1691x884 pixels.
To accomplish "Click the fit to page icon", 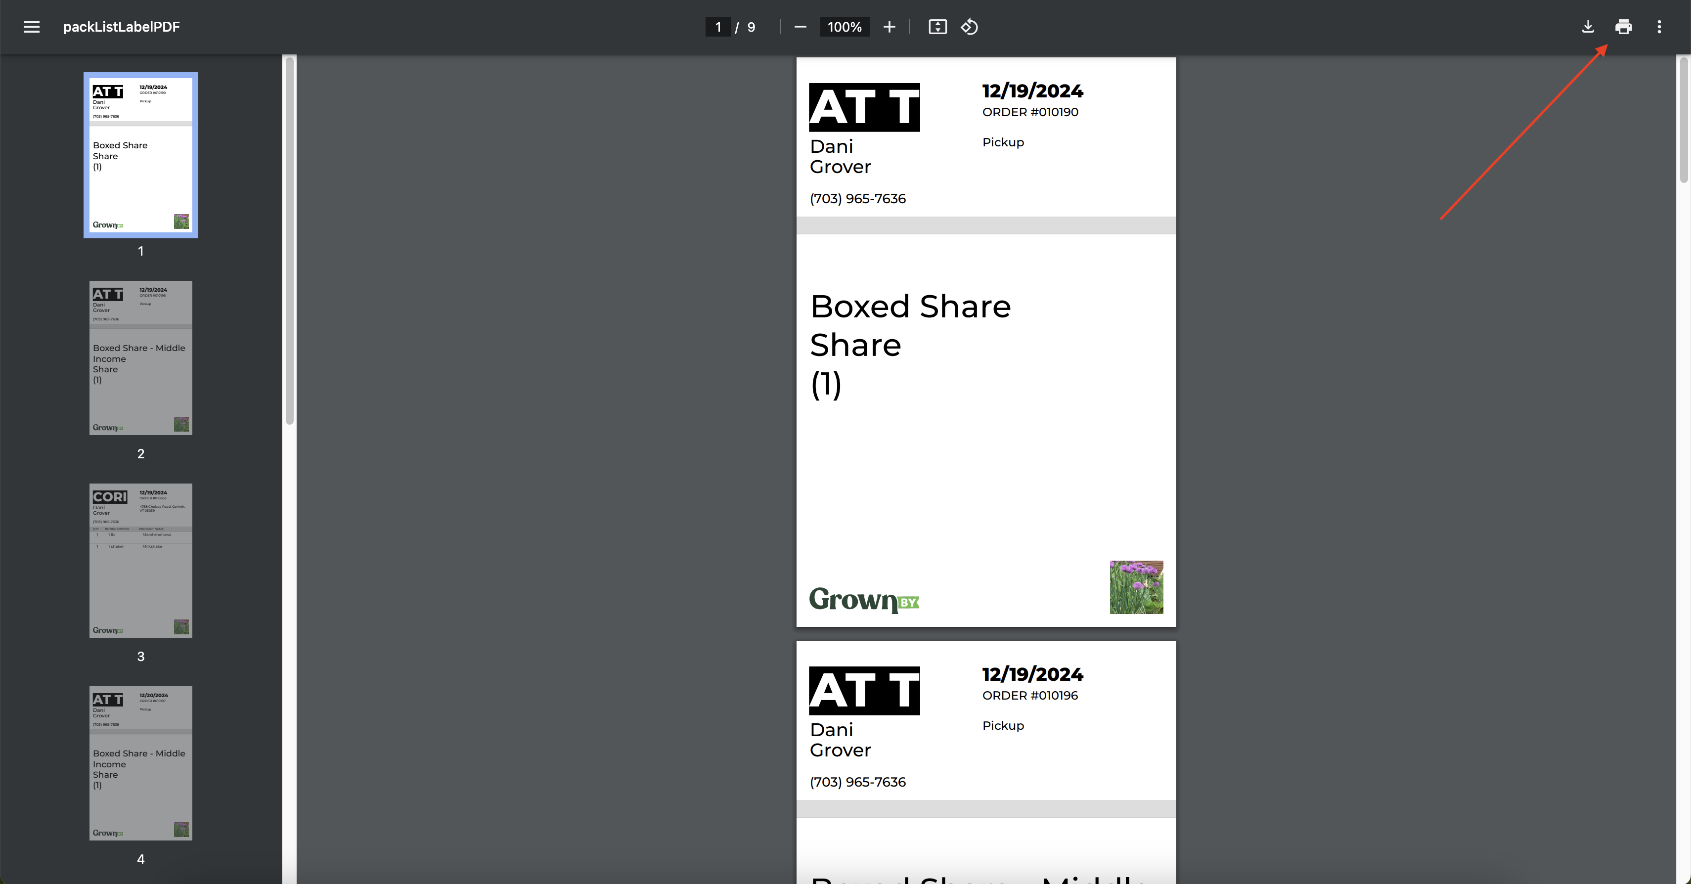I will click(937, 27).
